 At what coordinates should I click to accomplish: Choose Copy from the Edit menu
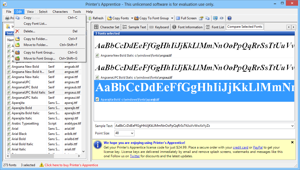(50, 18)
